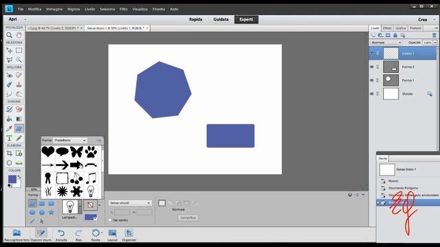The height and width of the screenshot is (247, 440).
Task: Select the Move tool
Action: (x=9, y=50)
